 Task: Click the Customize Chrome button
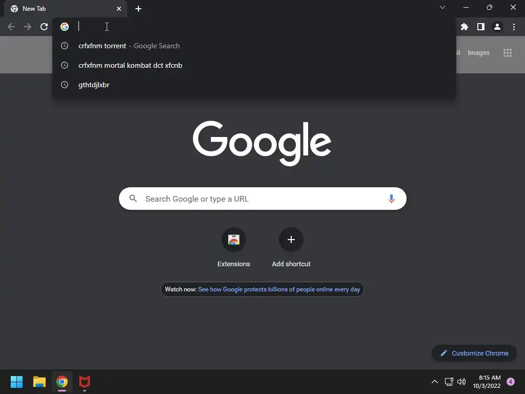[x=474, y=353]
